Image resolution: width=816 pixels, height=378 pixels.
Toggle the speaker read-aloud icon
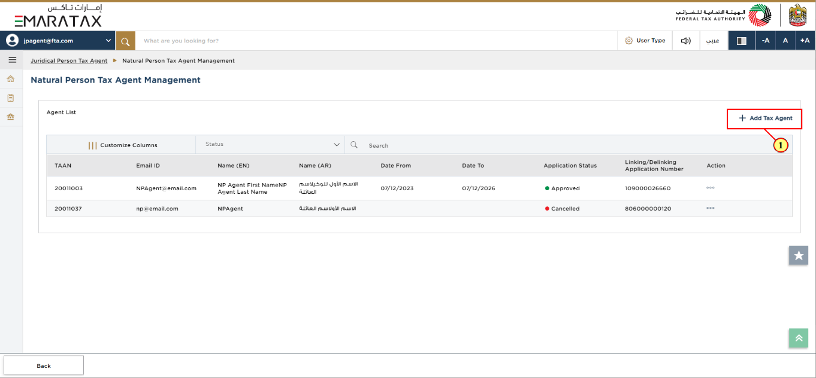pyautogui.click(x=686, y=41)
